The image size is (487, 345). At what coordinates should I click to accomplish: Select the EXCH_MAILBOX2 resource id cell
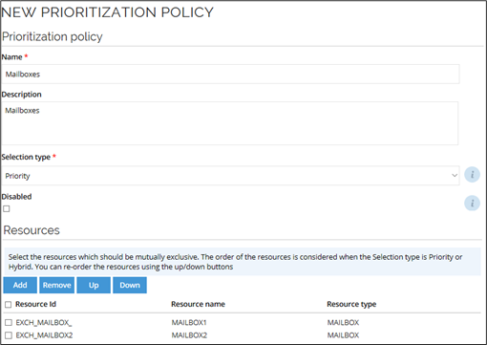click(x=44, y=335)
